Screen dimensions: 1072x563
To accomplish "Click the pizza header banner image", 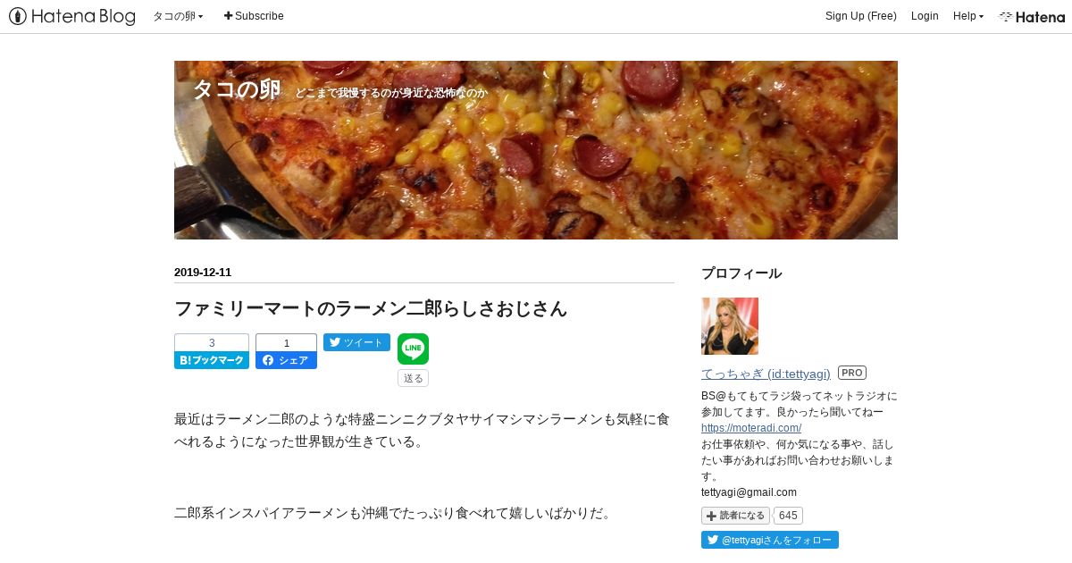I will tap(536, 150).
